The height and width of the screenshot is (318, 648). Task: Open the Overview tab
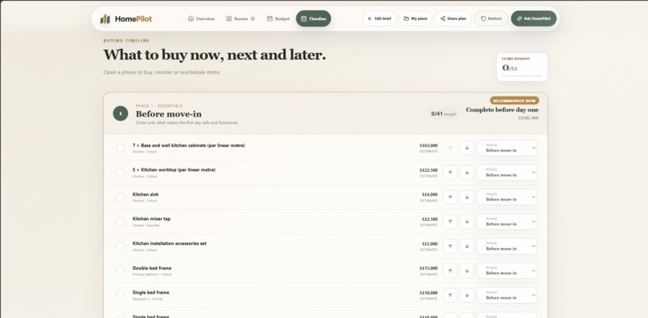coord(201,18)
